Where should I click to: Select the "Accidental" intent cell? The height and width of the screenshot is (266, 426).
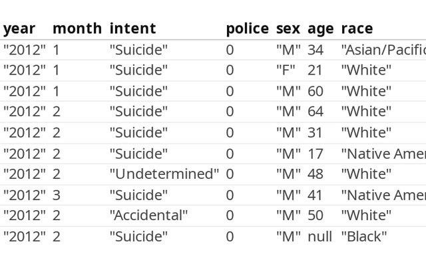[x=148, y=215]
